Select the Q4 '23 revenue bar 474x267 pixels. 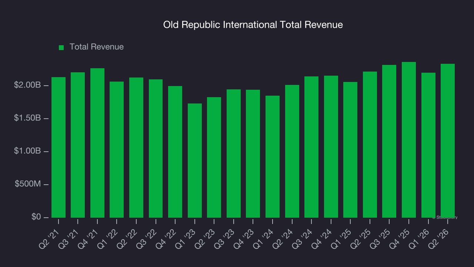click(x=253, y=154)
